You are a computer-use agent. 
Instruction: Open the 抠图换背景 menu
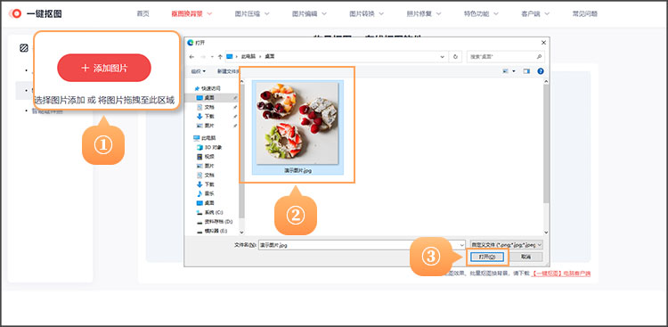(191, 13)
